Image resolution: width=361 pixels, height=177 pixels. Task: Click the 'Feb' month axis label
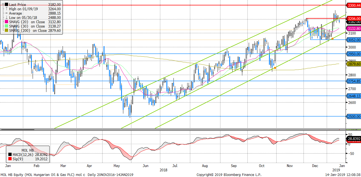[x=36, y=166]
